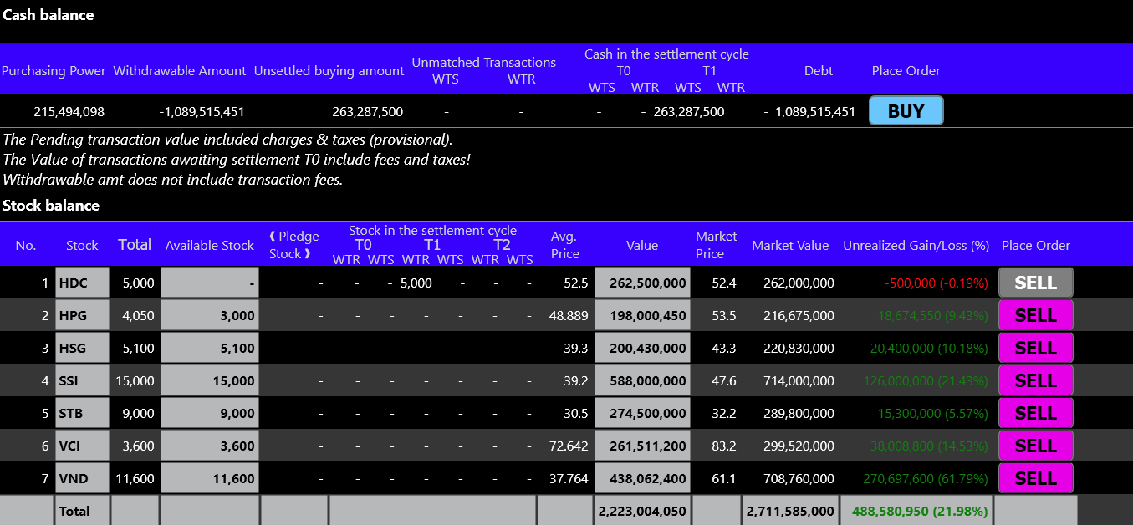1133x525 pixels.
Task: Sell VCI shares using its SELL button
Action: 1035,446
